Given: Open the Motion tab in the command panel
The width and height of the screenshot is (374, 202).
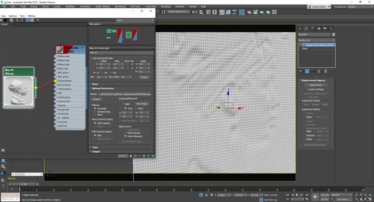Looking at the screenshot, I should coord(318,28).
